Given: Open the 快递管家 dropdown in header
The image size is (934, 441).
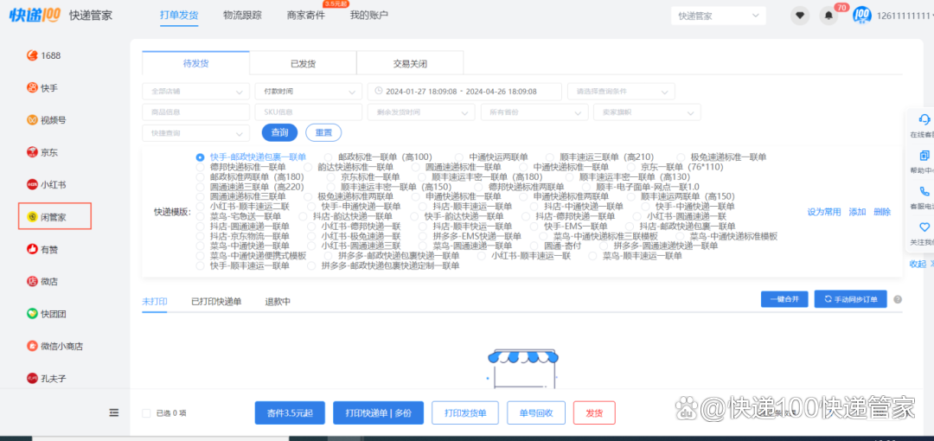Looking at the screenshot, I should click(x=719, y=16).
